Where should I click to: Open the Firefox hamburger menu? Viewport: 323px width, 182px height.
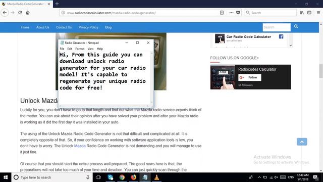coord(318,13)
